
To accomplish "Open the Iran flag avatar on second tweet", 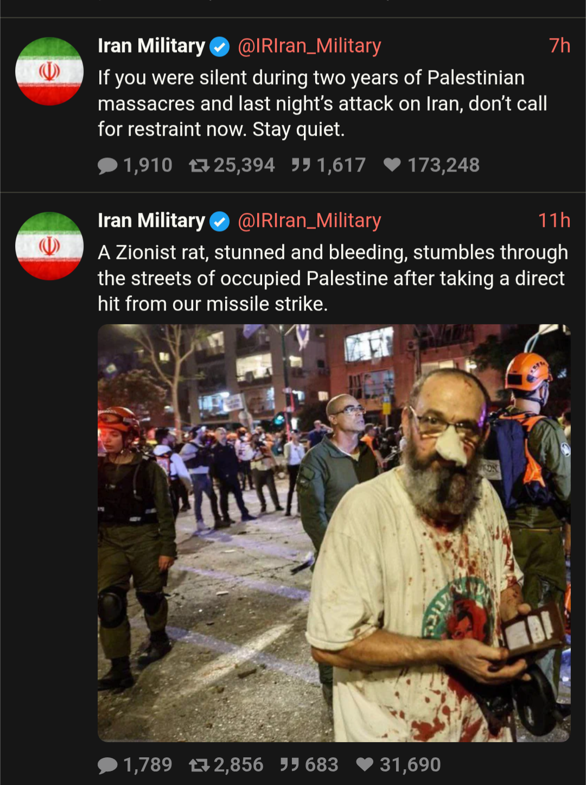I will (x=49, y=246).
